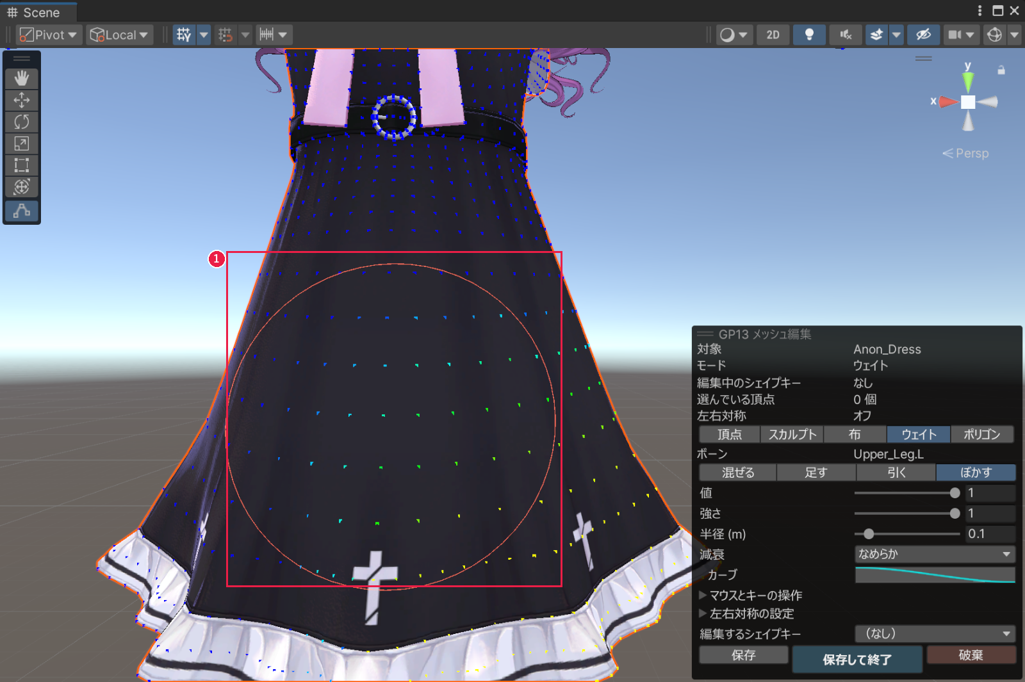Select the Hand view tool

(x=22, y=78)
